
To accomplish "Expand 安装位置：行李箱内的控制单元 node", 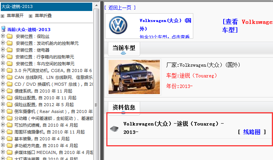I will point(3,56).
